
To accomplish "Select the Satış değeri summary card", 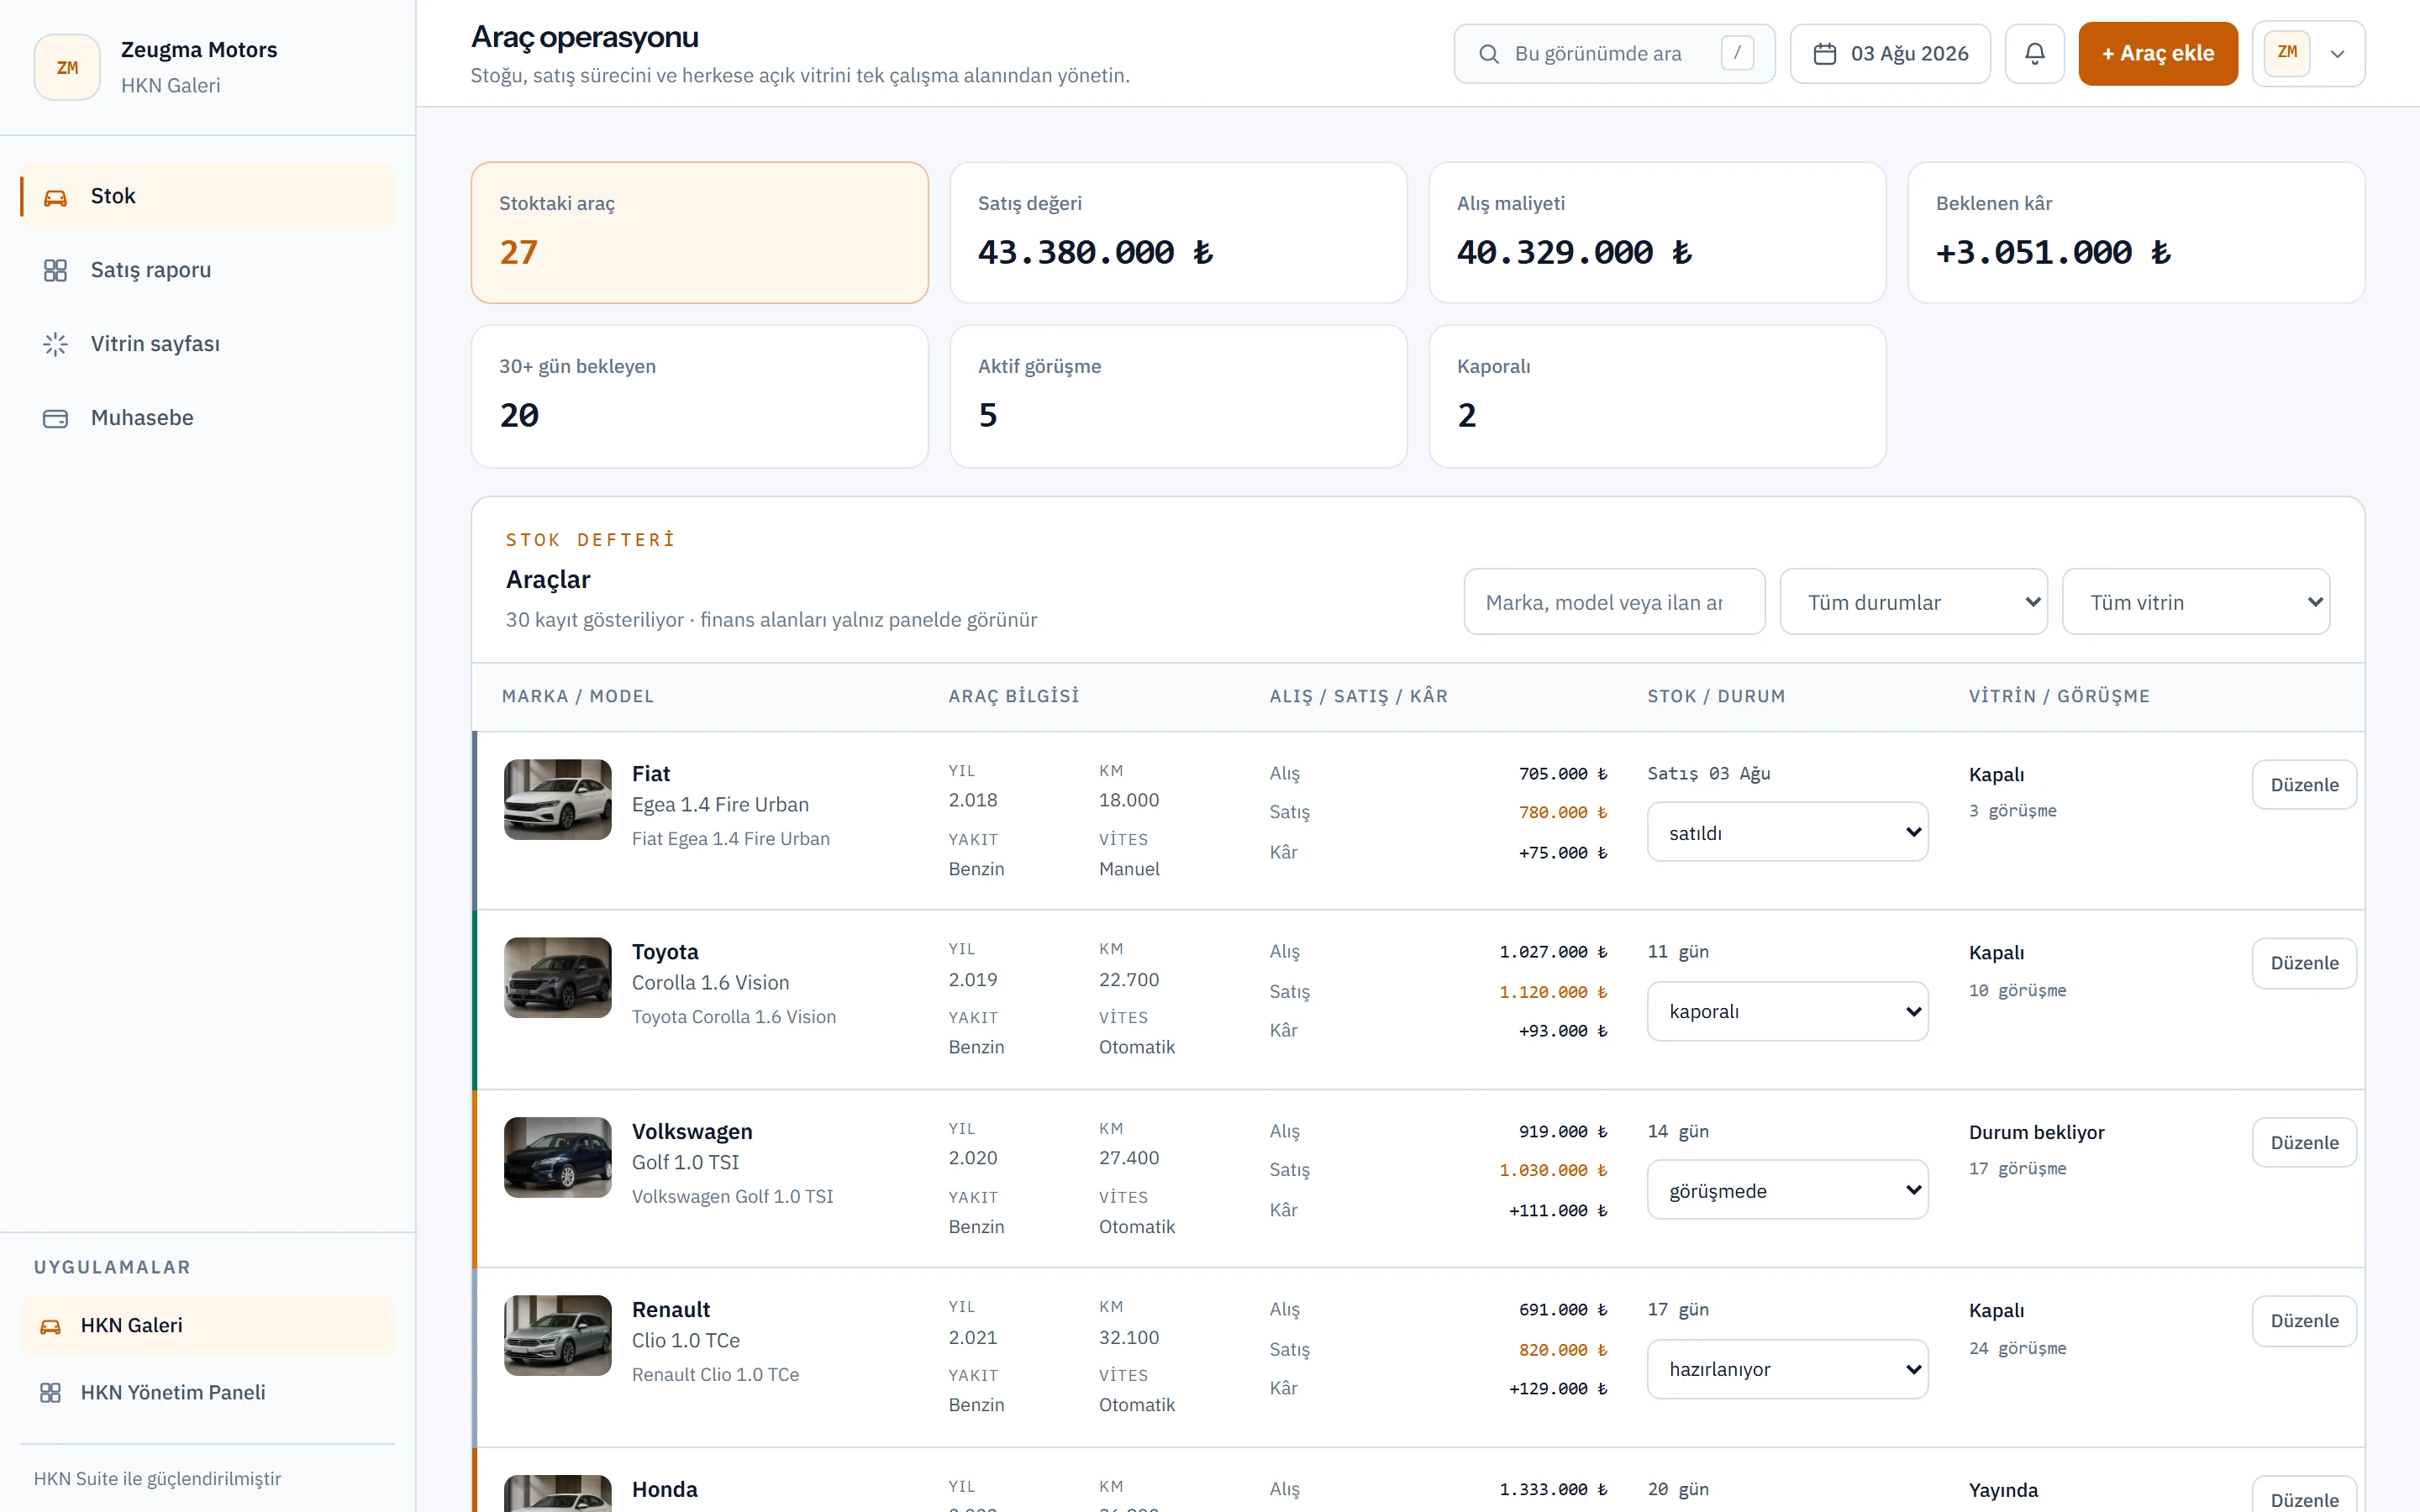I will point(1179,233).
